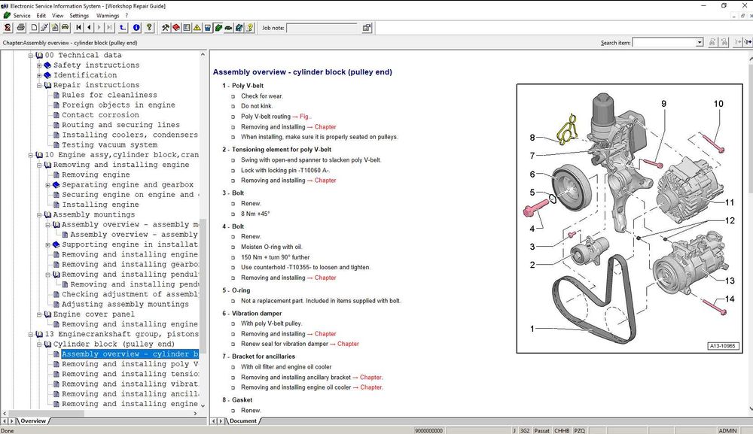The image size is (753, 434).
Task: Open the Search item dropdown arrow
Action: pyautogui.click(x=700, y=43)
